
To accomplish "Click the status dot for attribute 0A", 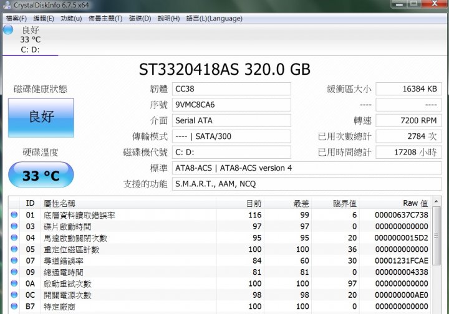I will [x=14, y=283].
